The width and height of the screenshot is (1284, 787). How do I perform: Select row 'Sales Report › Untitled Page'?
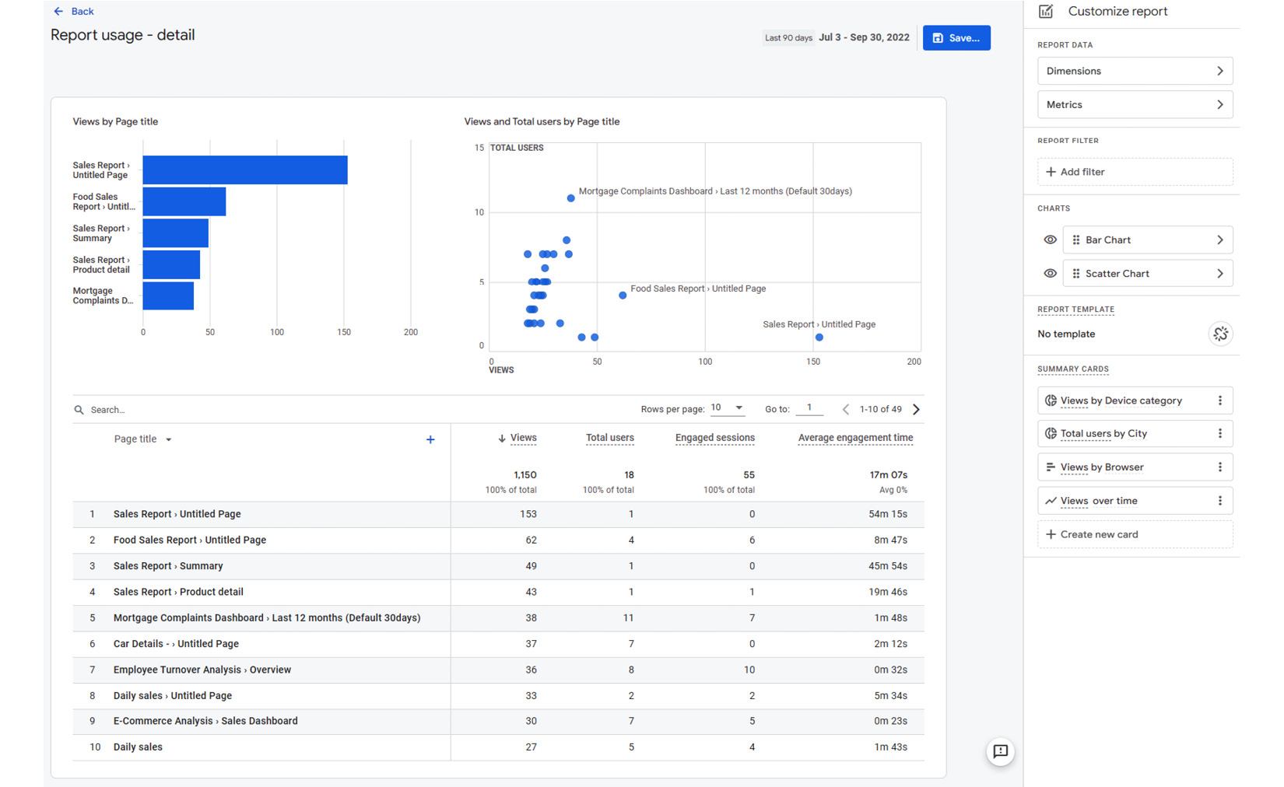tap(498, 514)
